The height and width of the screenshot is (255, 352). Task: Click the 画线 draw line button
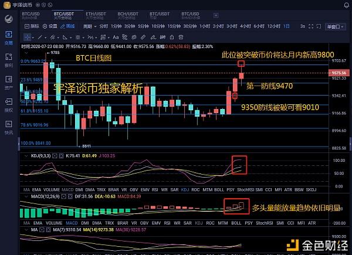(67, 26)
